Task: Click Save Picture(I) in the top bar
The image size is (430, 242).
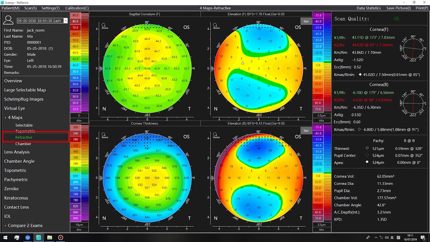Action: pos(398,8)
